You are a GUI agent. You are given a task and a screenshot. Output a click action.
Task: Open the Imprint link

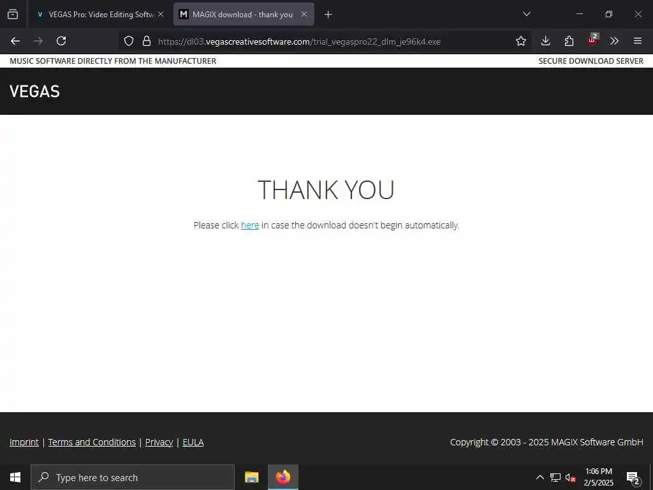click(x=24, y=442)
